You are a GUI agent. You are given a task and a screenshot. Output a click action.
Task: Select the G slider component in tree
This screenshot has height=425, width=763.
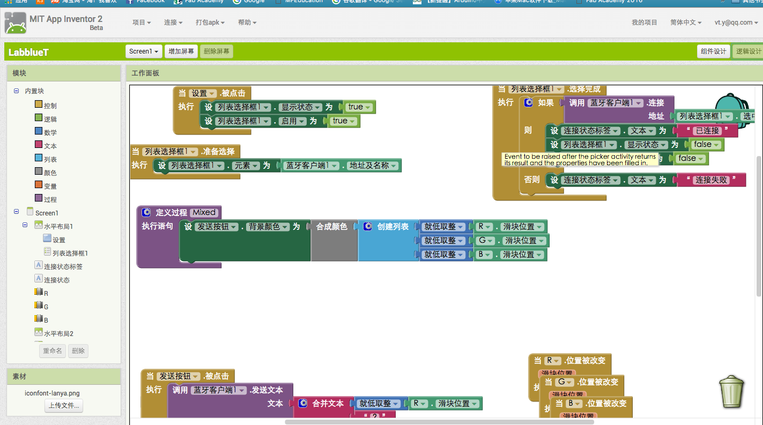[46, 307]
